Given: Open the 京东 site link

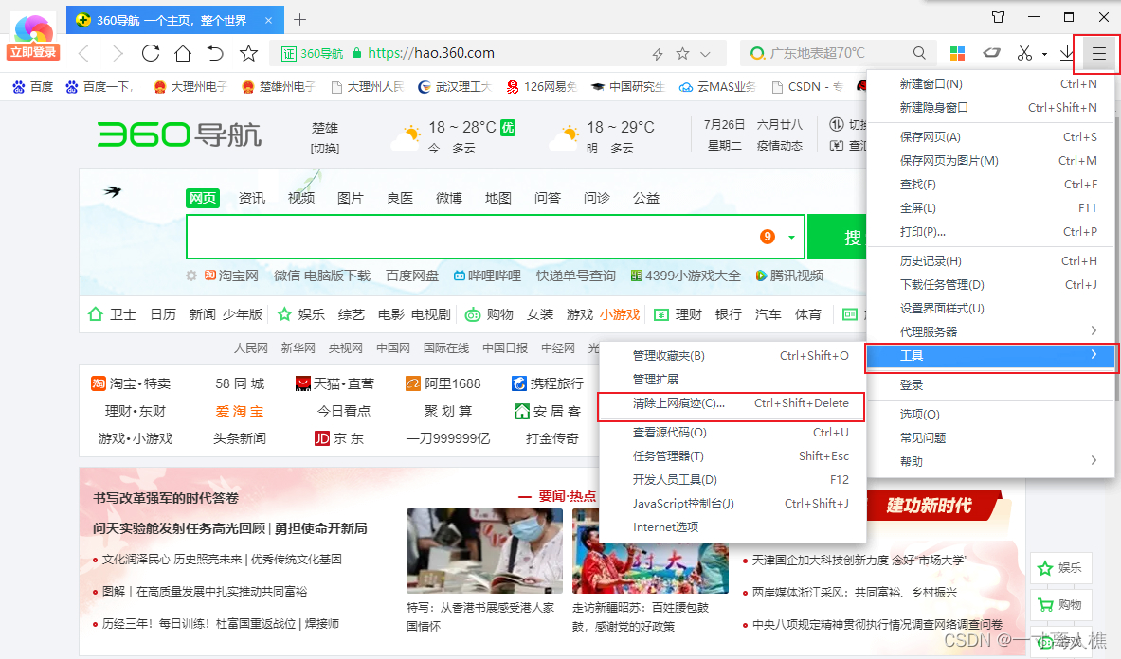Looking at the screenshot, I should click(339, 438).
